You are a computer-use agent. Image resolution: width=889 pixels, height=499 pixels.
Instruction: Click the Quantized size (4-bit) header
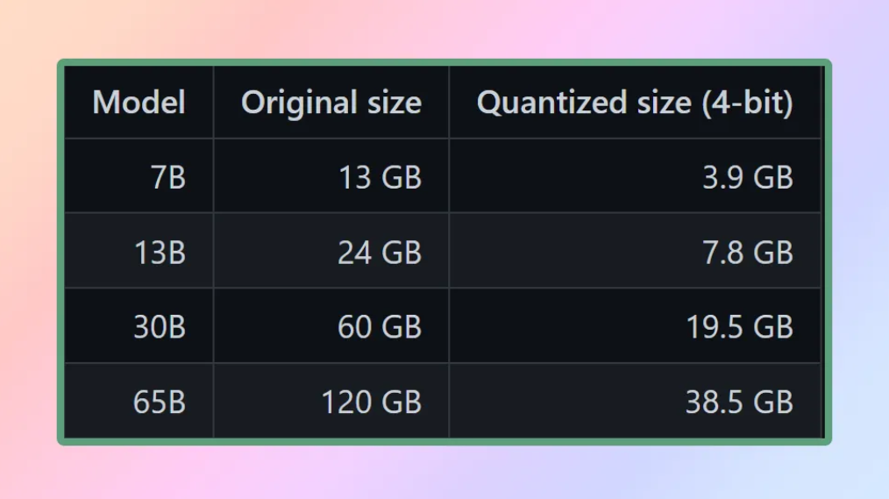click(x=635, y=103)
